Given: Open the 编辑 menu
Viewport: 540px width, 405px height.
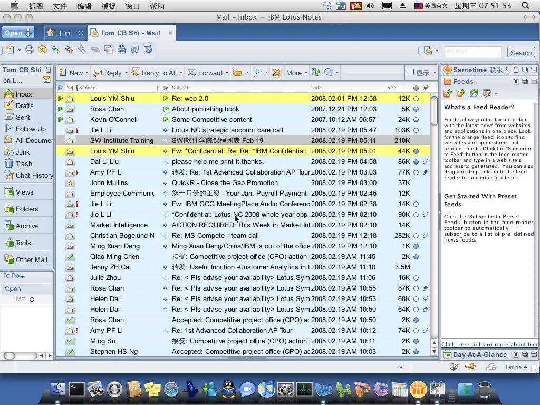Looking at the screenshot, I should tap(84, 6).
